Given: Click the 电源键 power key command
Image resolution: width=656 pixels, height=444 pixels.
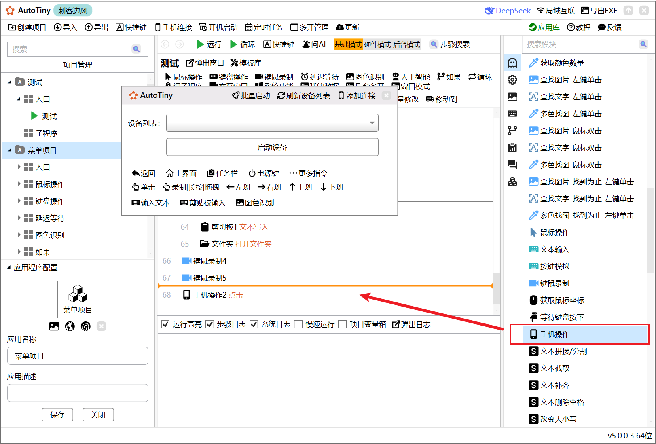Looking at the screenshot, I should (x=264, y=173).
